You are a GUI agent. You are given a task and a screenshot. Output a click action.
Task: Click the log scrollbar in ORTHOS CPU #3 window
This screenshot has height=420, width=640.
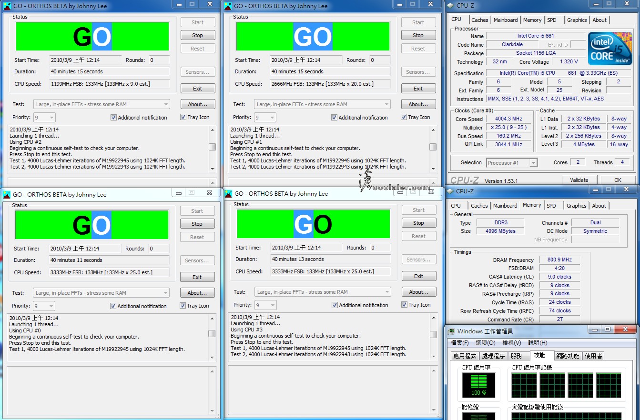point(434,337)
